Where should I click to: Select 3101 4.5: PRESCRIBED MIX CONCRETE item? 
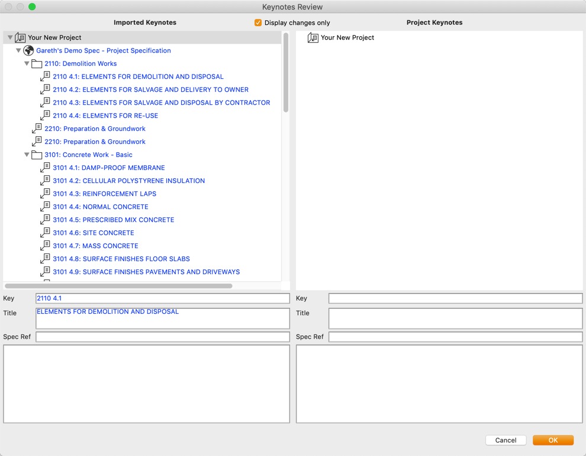pos(113,220)
